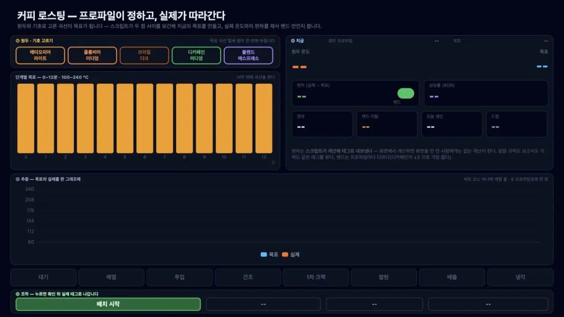Click the circled number icon beside 지금
This screenshot has width=564, height=317.
click(293, 40)
